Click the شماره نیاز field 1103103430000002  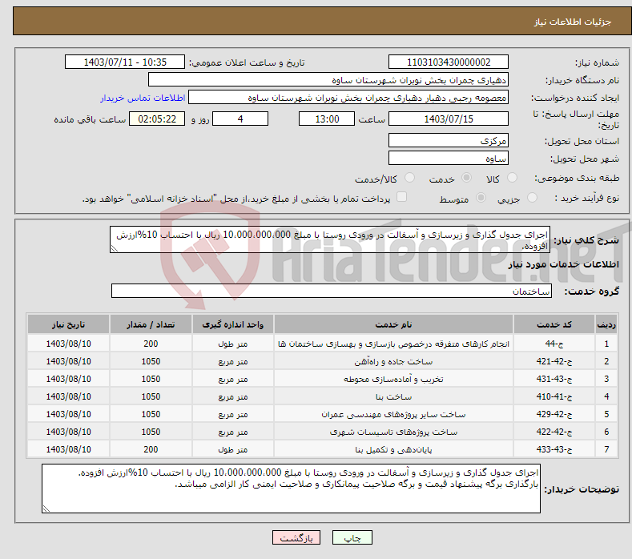(449, 62)
